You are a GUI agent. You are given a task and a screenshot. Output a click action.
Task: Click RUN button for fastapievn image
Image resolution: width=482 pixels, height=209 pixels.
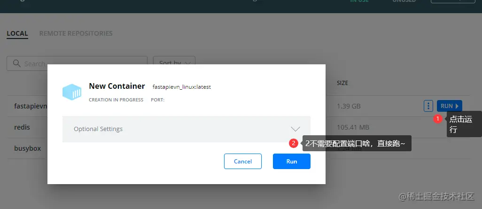click(450, 106)
